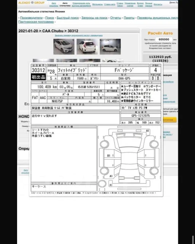Follow the Производители link
Screen dimensions: 195x244
tap(31, 18)
